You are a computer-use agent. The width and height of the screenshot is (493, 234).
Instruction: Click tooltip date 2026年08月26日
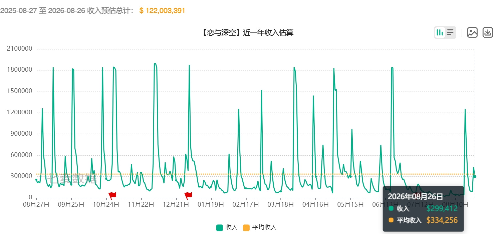[415, 196]
